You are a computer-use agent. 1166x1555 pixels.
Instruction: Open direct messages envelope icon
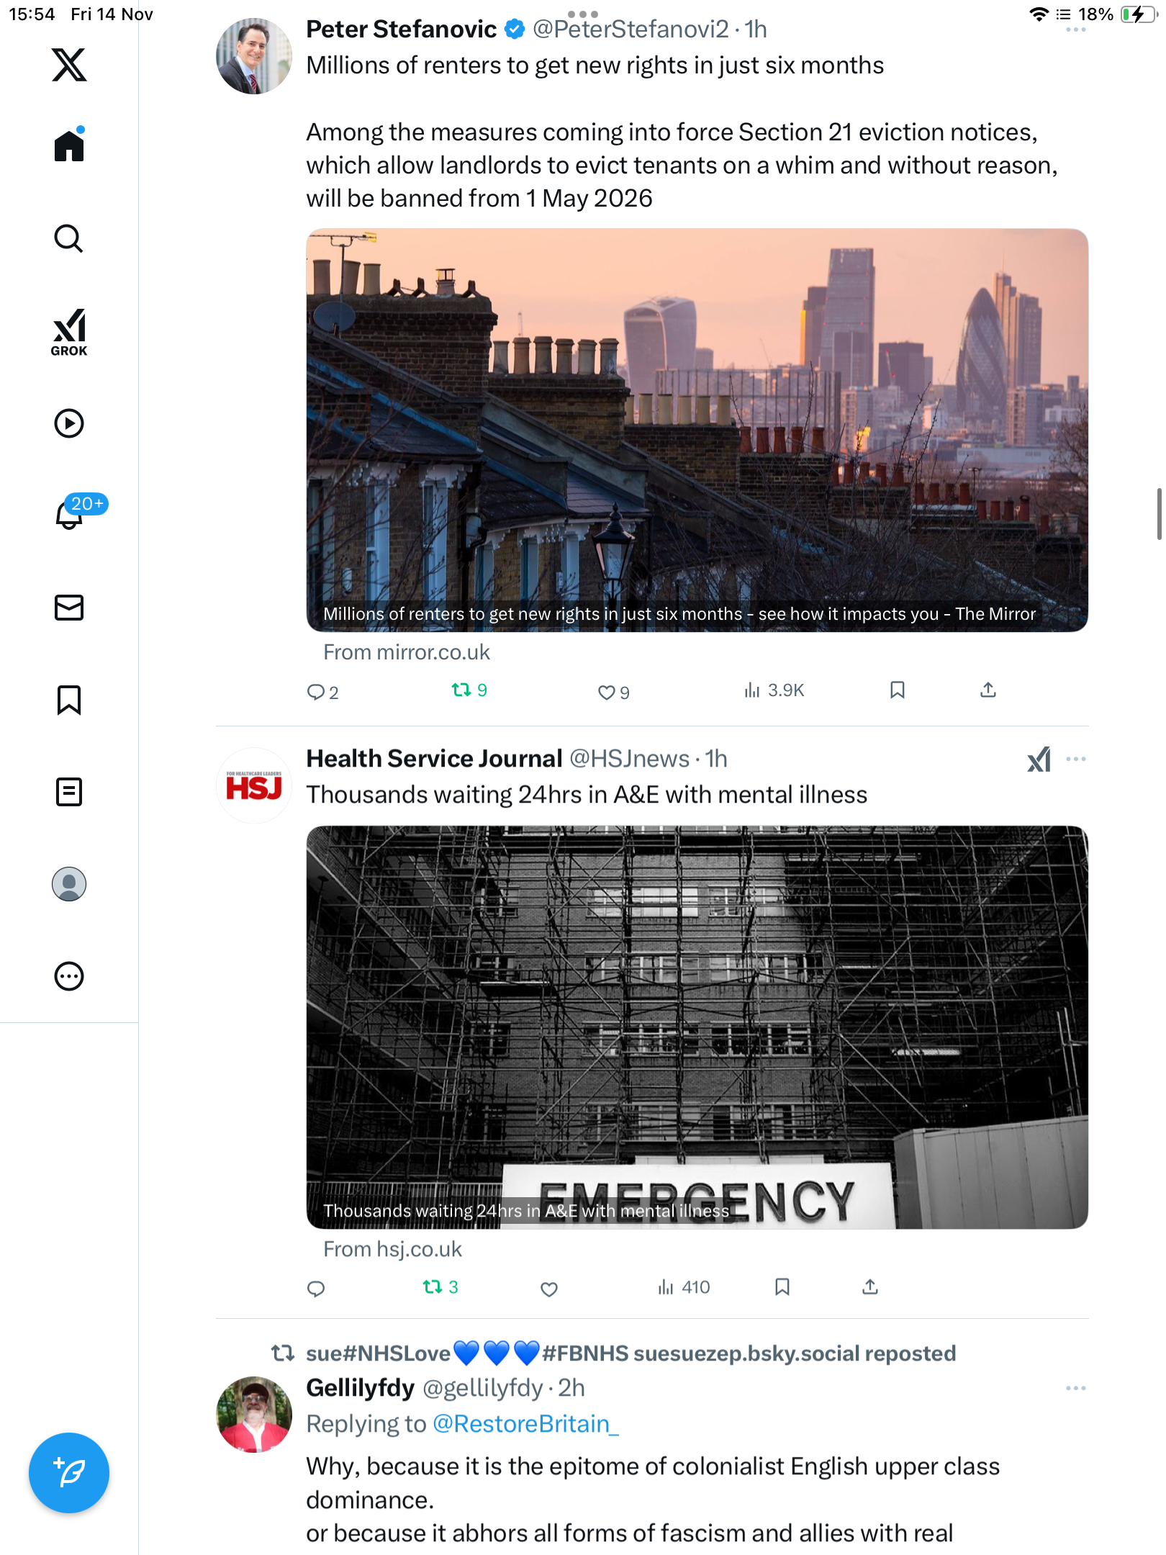[x=69, y=608]
